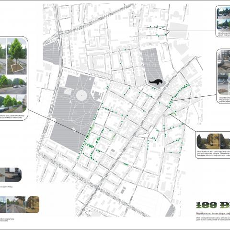Open the lower street photo in the top-right callout
The width and height of the screenshot is (230, 230).
click(223, 25)
